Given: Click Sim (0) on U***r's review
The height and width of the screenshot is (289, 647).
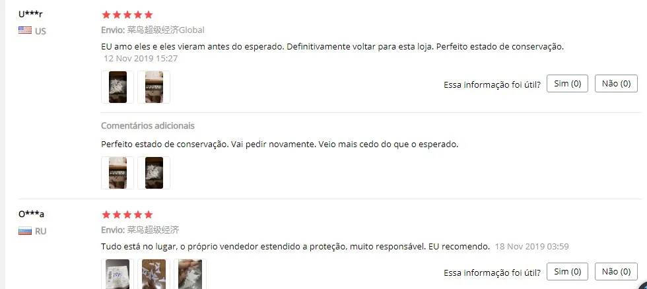Looking at the screenshot, I should coord(567,84).
